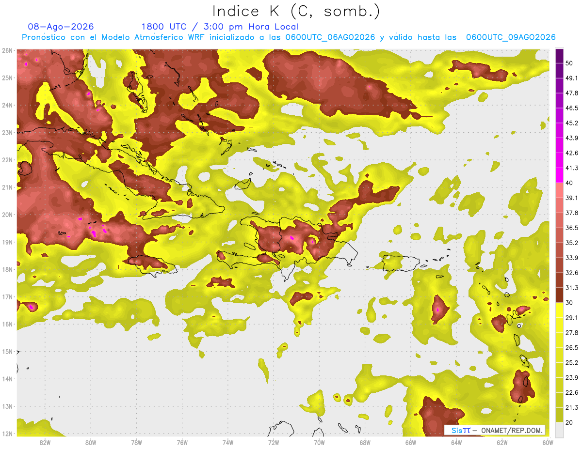Click the "22N" latitude label
582x449 pixels.
[x=7, y=160]
